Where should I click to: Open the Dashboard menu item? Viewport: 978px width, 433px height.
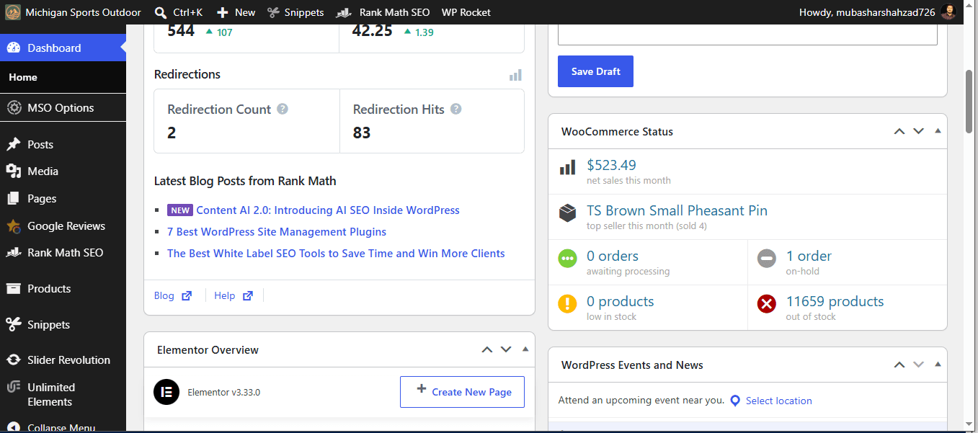[63, 48]
